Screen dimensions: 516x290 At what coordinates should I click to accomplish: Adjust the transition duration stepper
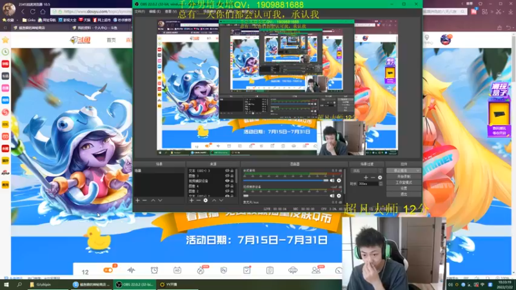coord(381,184)
